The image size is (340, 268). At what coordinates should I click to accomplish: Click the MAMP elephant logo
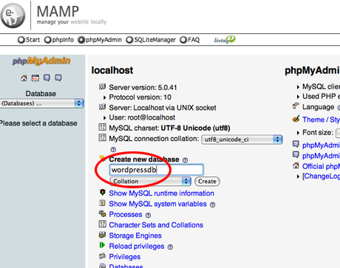point(13,15)
